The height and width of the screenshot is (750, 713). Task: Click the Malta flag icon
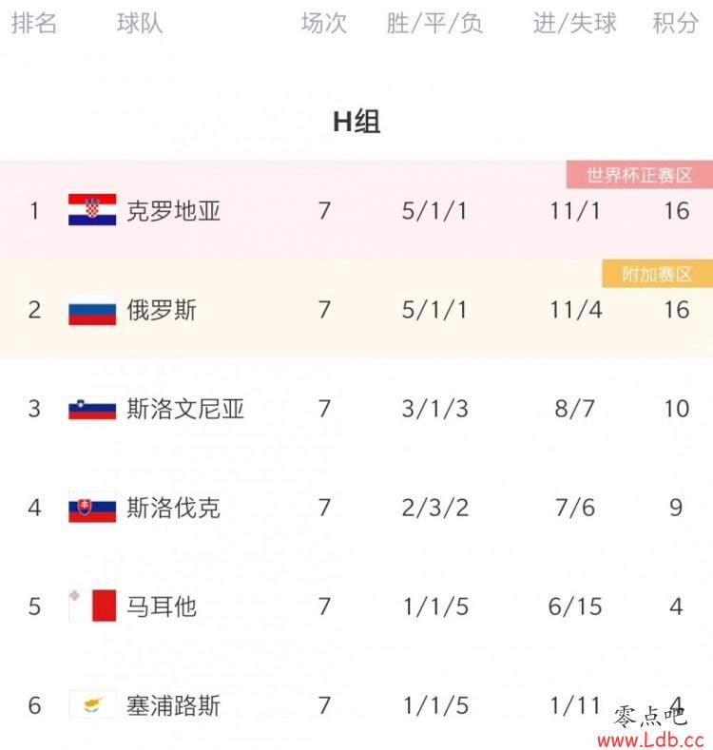coord(92,606)
